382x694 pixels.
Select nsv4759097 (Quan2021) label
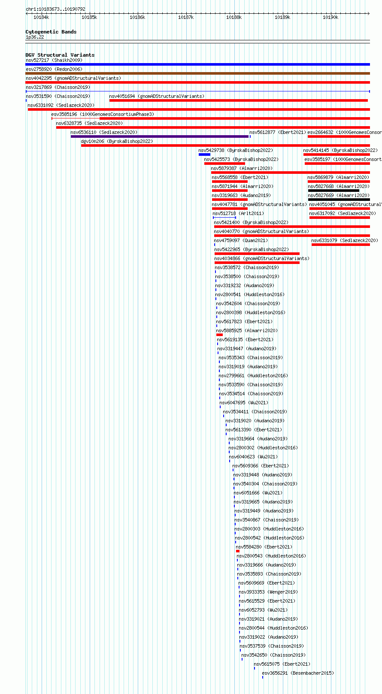[x=241, y=240]
